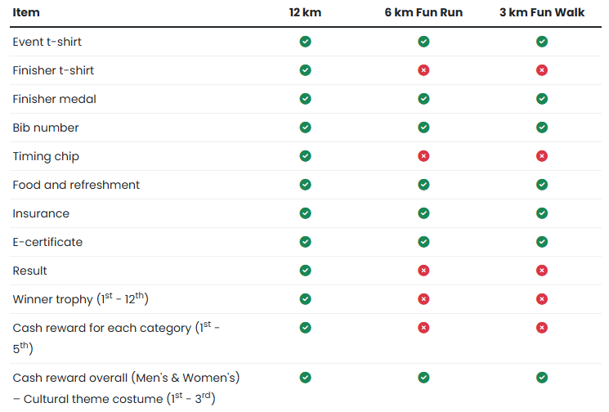Click green check for Cultural theme costume 6 km Fun Run
This screenshot has height=412, width=609.
(x=423, y=378)
